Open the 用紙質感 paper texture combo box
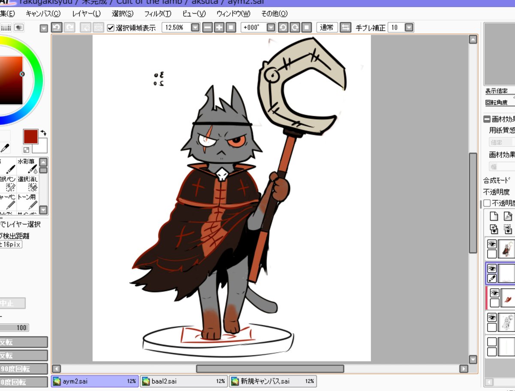This screenshot has height=391, width=515. pyautogui.click(x=502, y=142)
